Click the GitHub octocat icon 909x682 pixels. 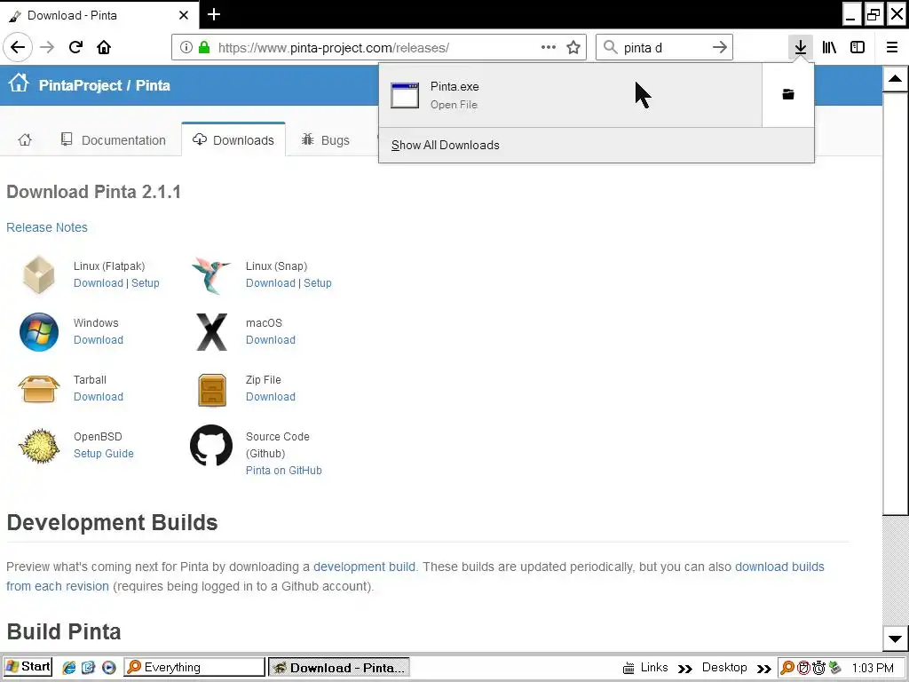coord(211,446)
